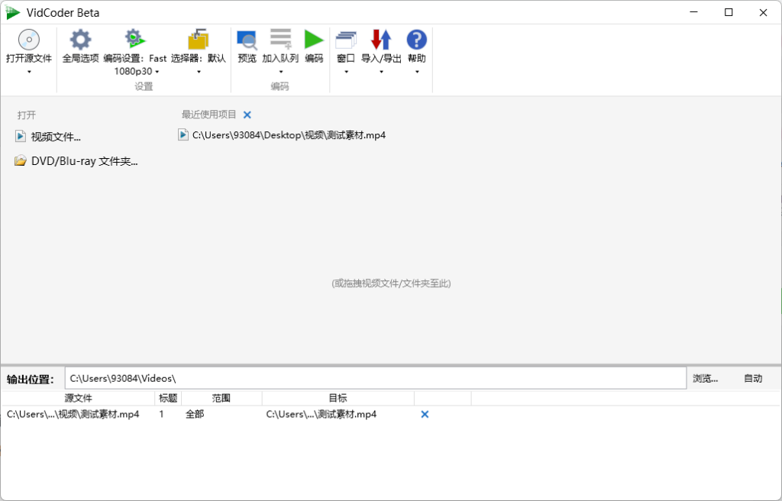Click the 选择器 默认 icon
This screenshot has height=501, width=782.
(199, 40)
